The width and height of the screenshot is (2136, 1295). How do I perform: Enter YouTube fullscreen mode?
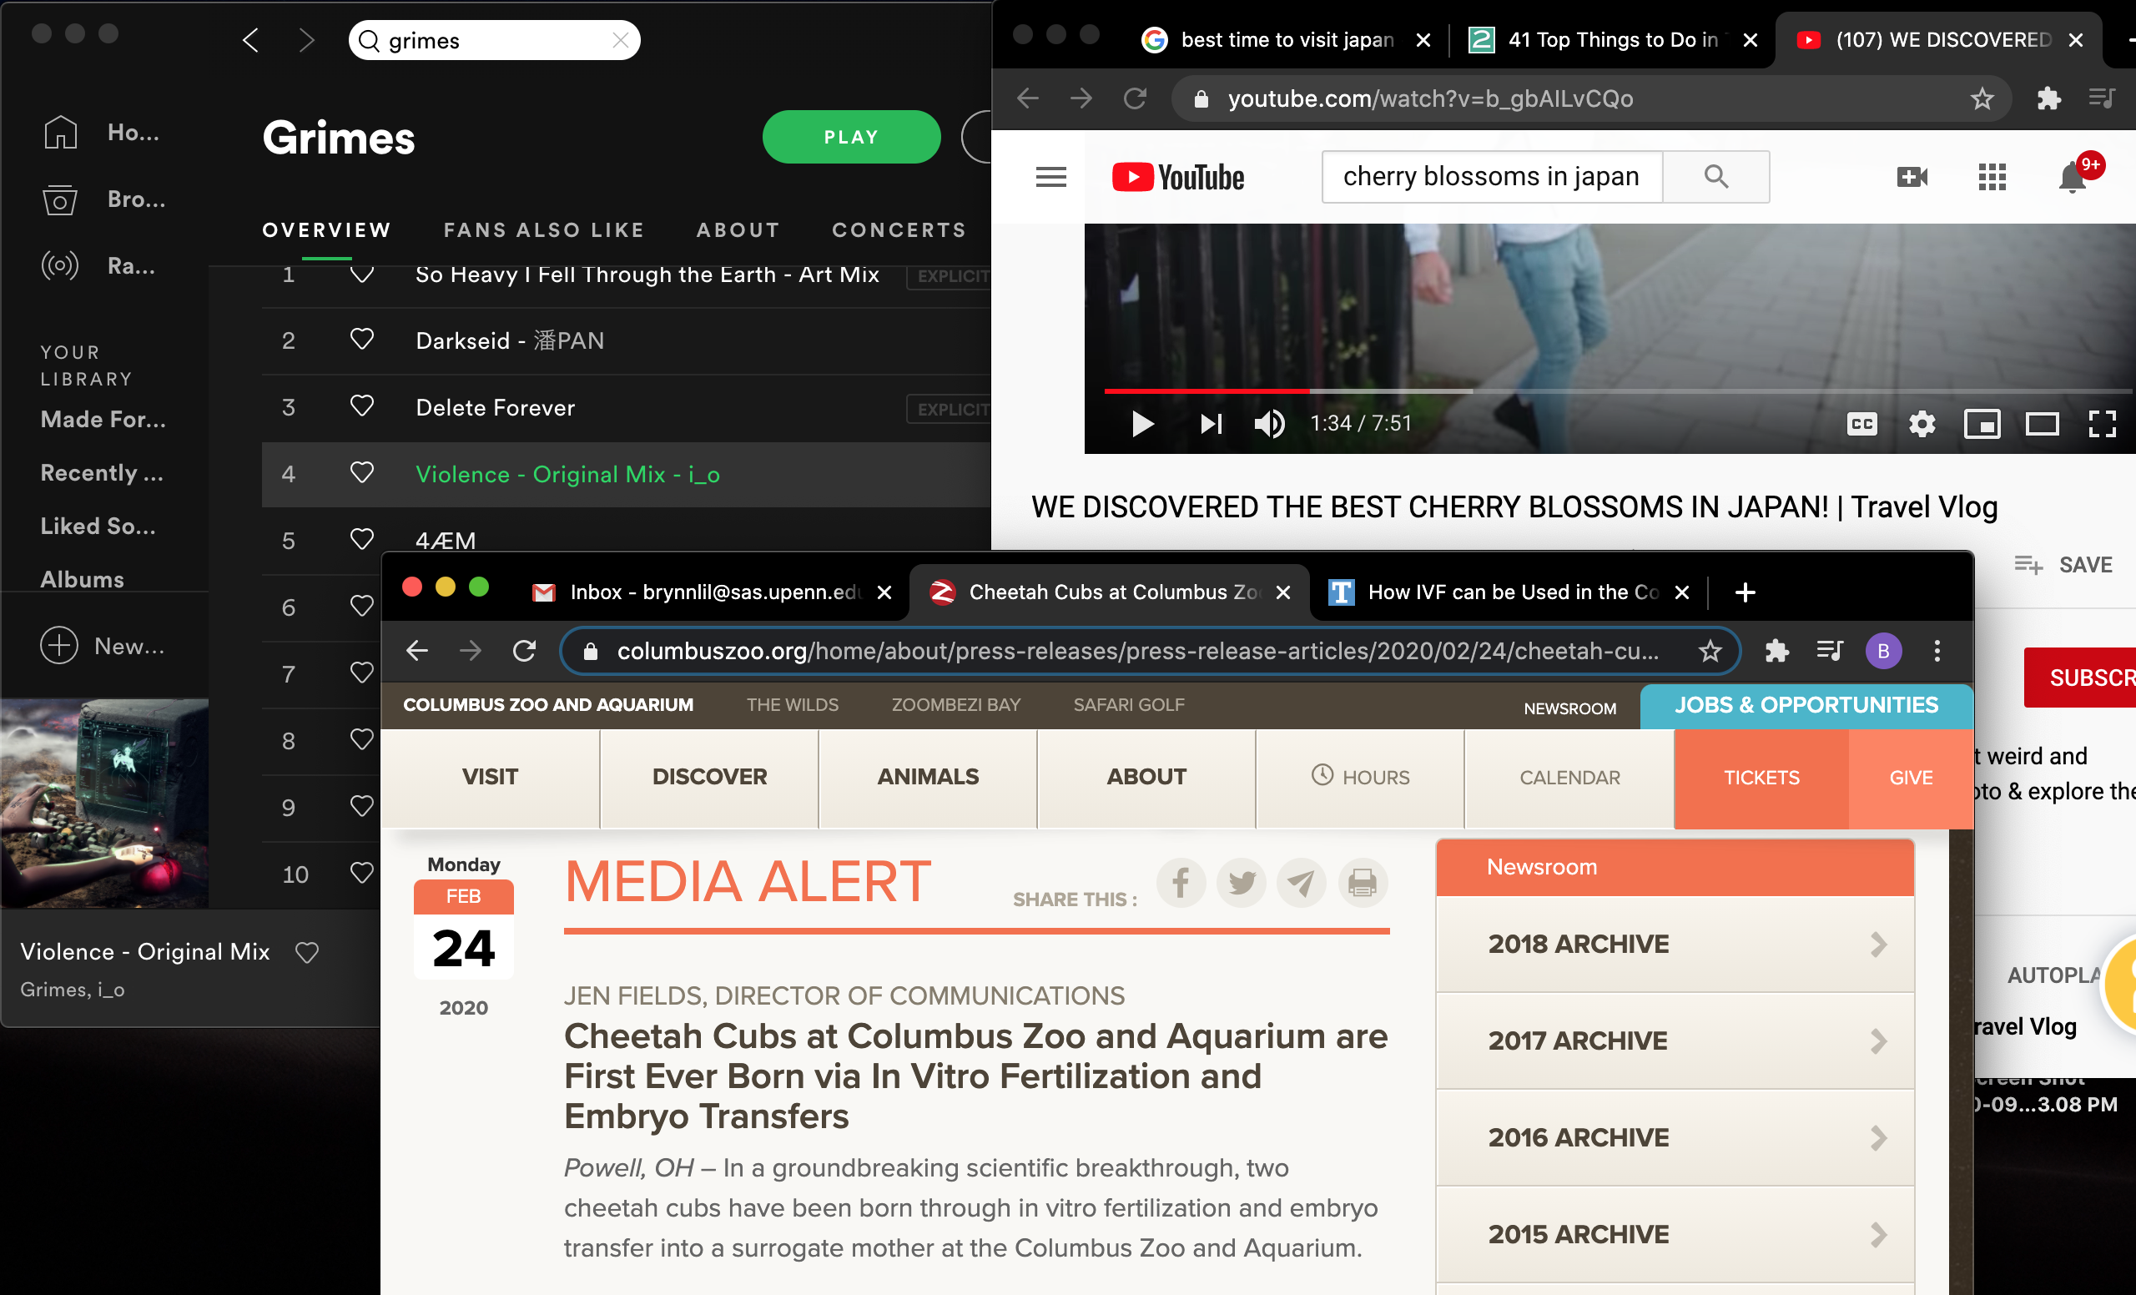(2102, 424)
